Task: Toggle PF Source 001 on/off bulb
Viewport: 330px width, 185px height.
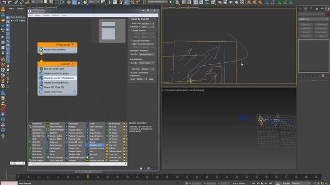Action: tap(72, 45)
